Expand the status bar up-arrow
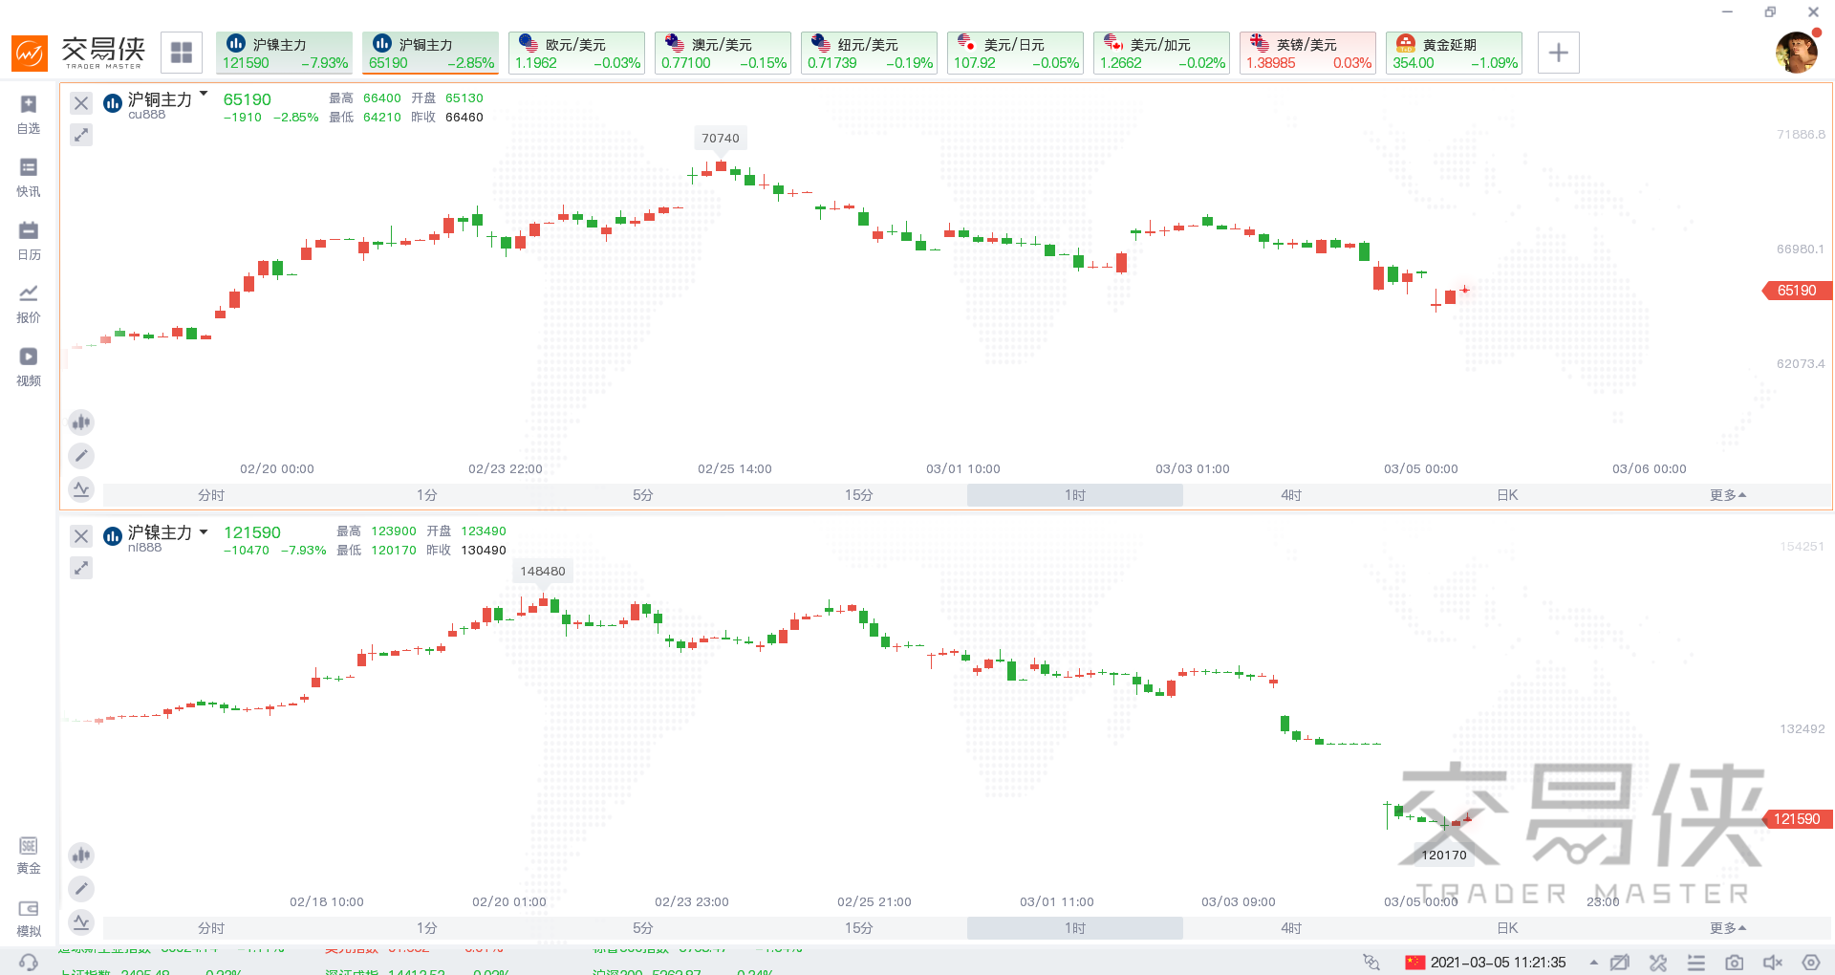Viewport: 1835px width, 975px height. (1593, 963)
